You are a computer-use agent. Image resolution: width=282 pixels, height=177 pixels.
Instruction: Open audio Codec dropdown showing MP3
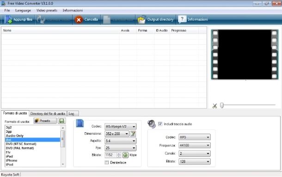click(195, 137)
